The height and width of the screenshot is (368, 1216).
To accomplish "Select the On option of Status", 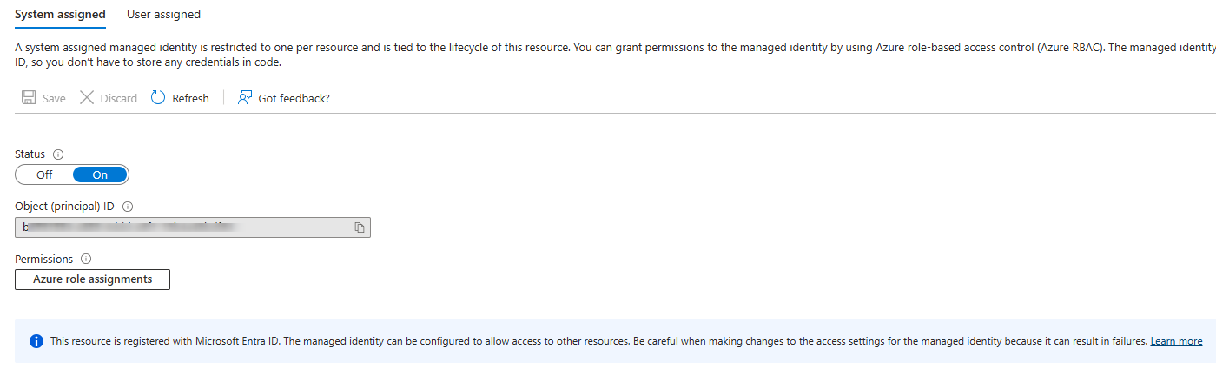I will (100, 174).
